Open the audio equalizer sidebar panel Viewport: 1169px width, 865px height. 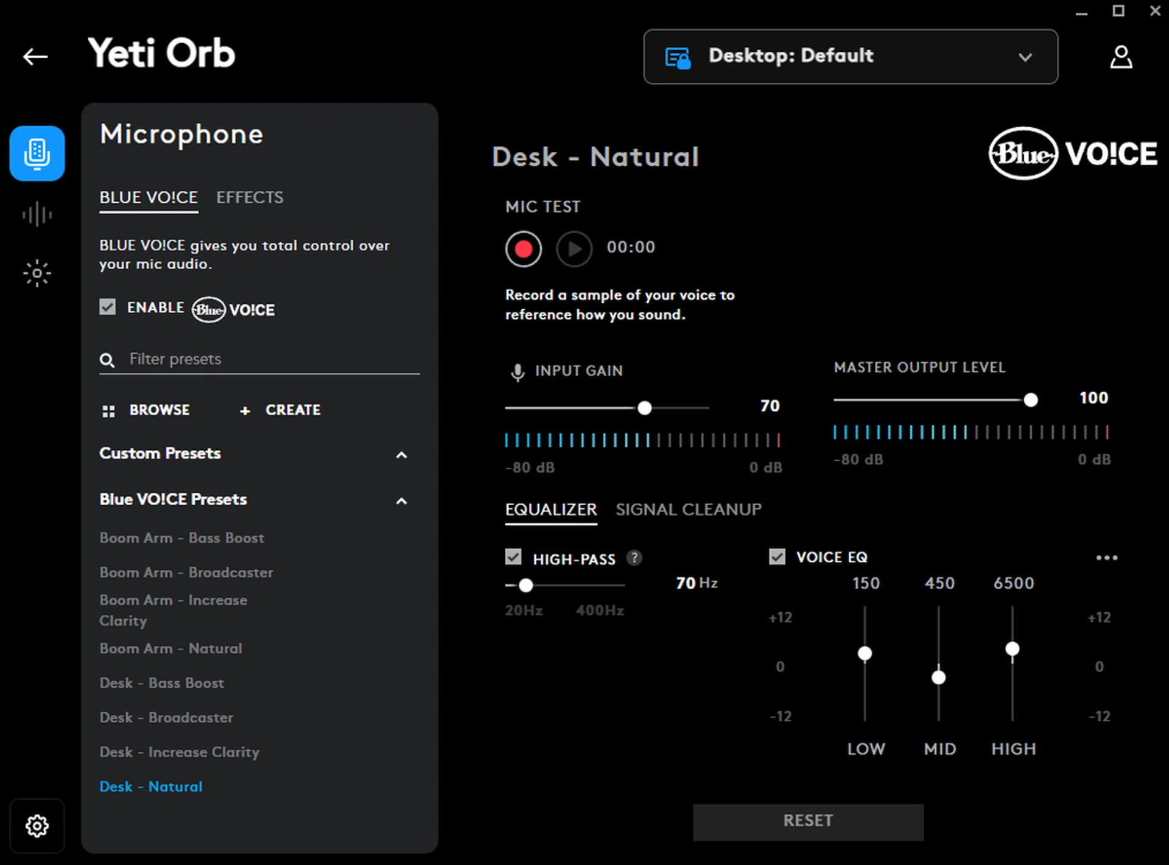37,214
